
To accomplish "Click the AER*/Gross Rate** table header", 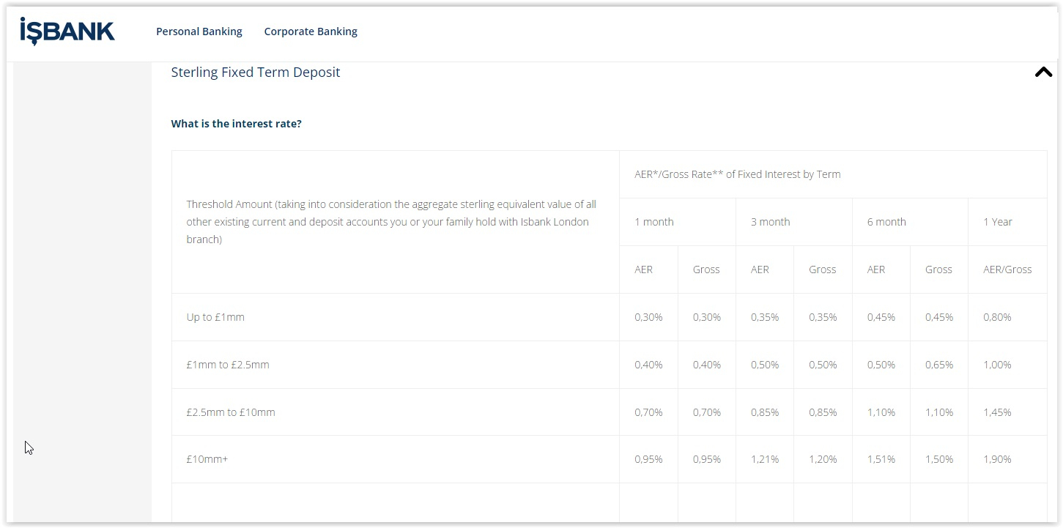I will click(x=738, y=174).
